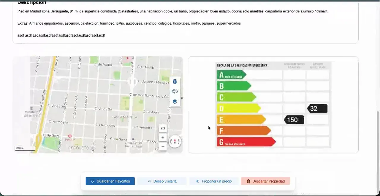The image size is (380, 196).
Task: Click the page vertical scrollbar thumb
Action: point(378,151)
